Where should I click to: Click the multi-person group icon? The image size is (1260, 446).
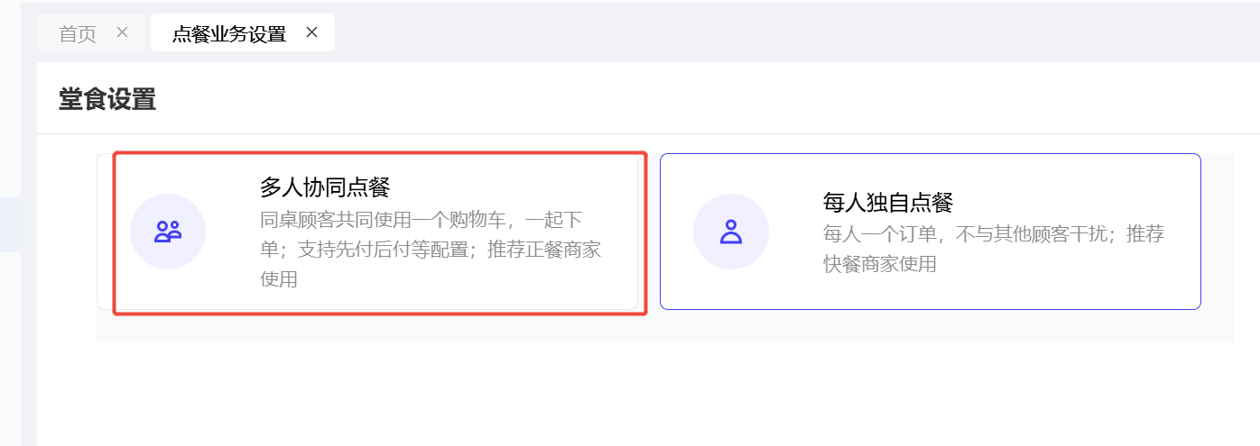tap(168, 232)
